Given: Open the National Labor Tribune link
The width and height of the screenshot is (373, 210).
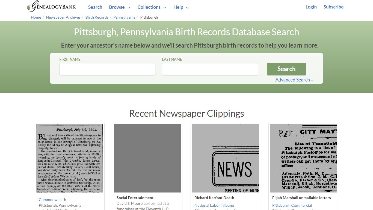Looking at the screenshot, I should tap(214, 205).
